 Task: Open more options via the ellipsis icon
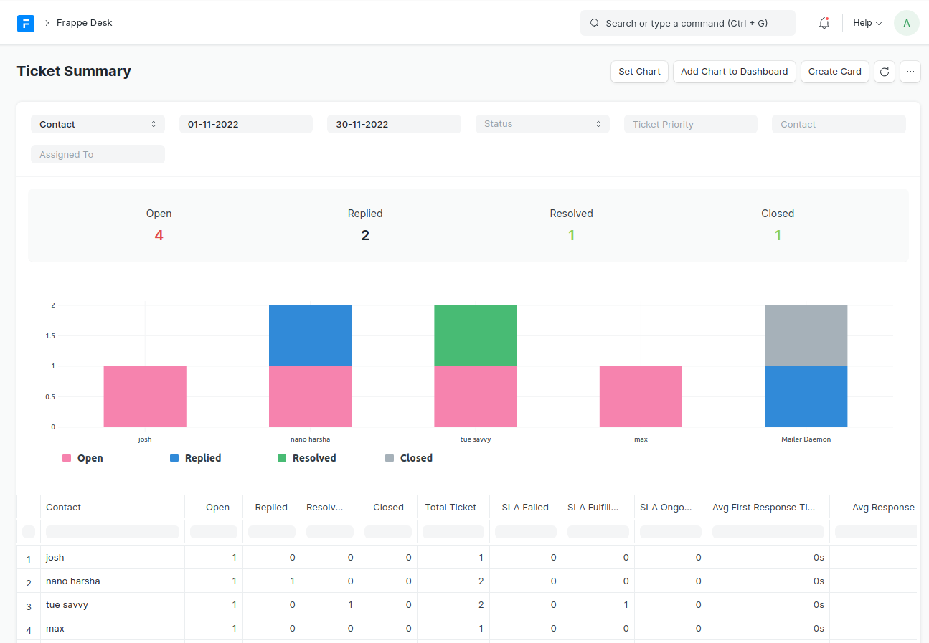coord(910,72)
